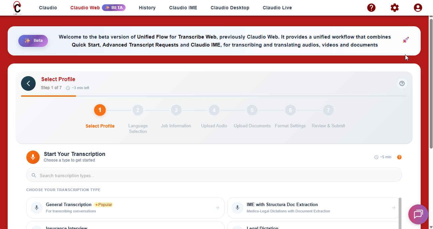This screenshot has width=433, height=229.
Task: Click the step help circle icon
Action: pyautogui.click(x=402, y=83)
